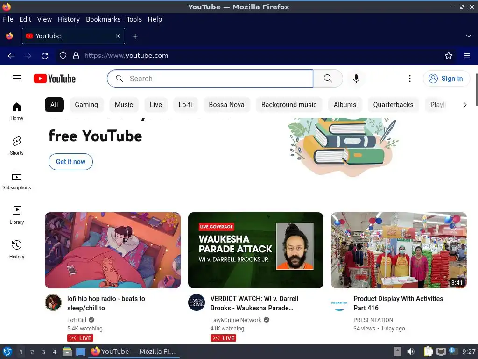This screenshot has width=478, height=359.
Task: Open Waukesha Parade Attack thumbnail
Action: (256, 251)
